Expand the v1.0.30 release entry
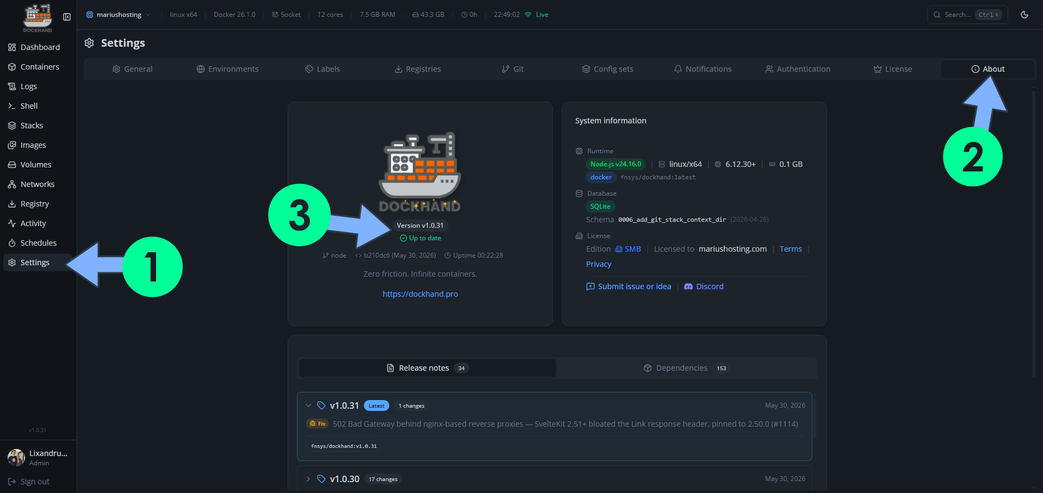Viewport: 1043px width, 493px height. (x=308, y=479)
